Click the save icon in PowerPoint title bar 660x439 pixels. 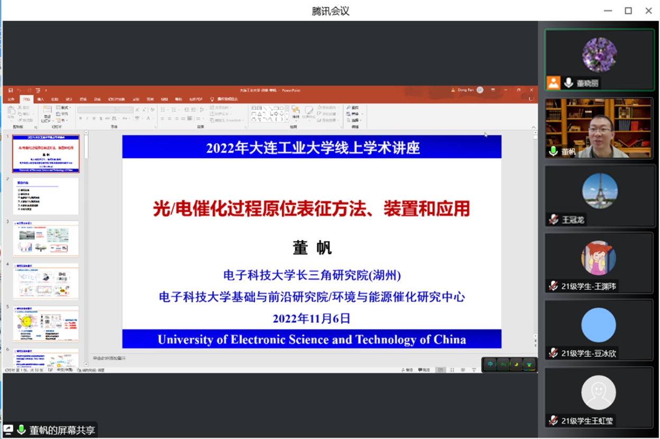[11, 90]
